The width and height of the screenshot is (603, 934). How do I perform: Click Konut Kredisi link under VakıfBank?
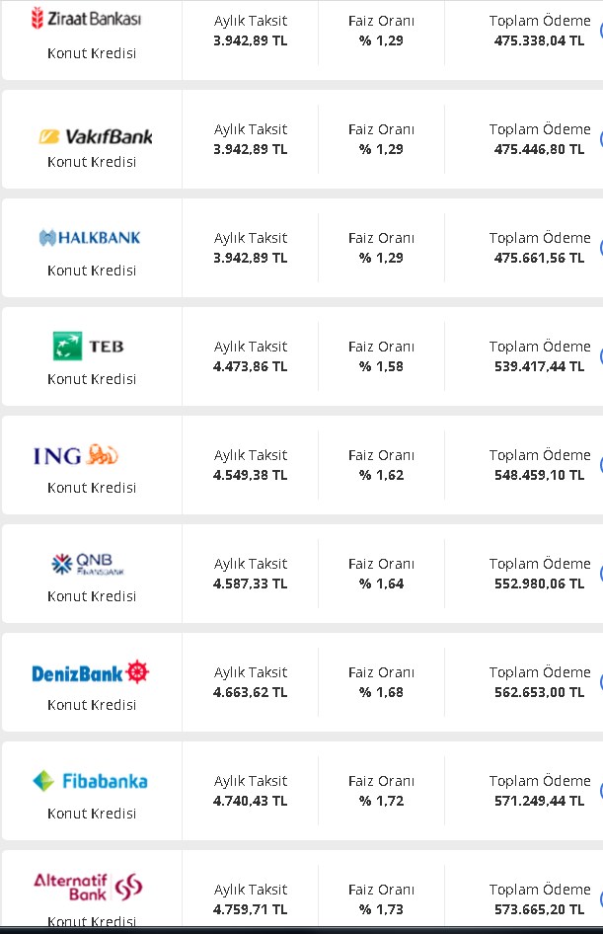[92, 162]
